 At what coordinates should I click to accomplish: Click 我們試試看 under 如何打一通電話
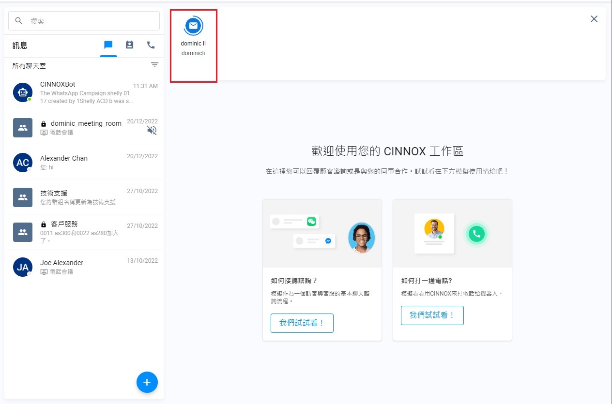[432, 315]
